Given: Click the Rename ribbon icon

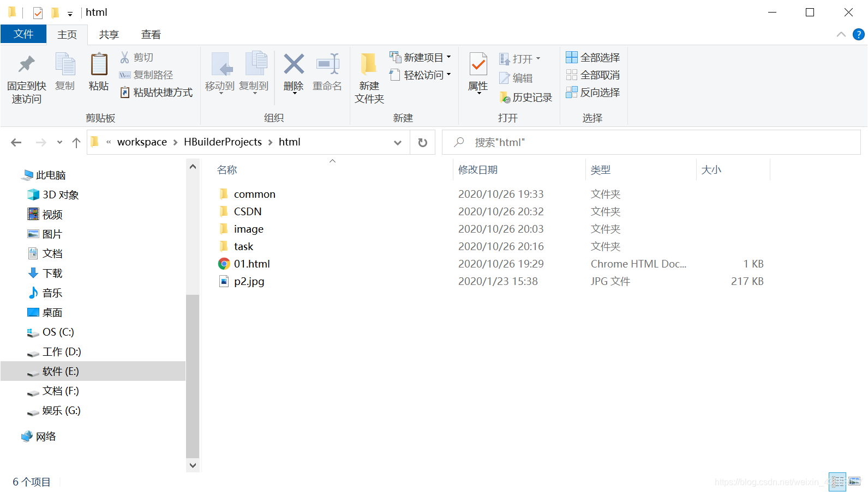Looking at the screenshot, I should [x=327, y=64].
